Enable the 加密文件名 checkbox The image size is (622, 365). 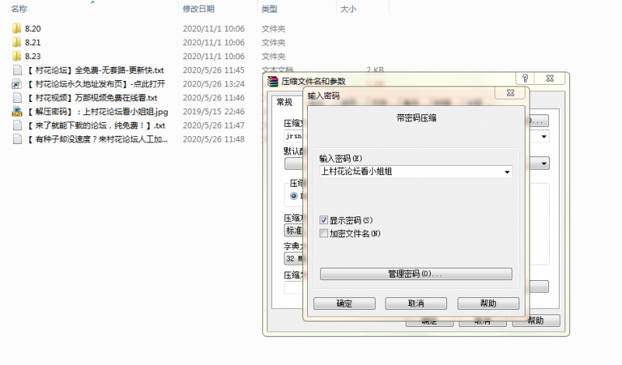pyautogui.click(x=324, y=233)
